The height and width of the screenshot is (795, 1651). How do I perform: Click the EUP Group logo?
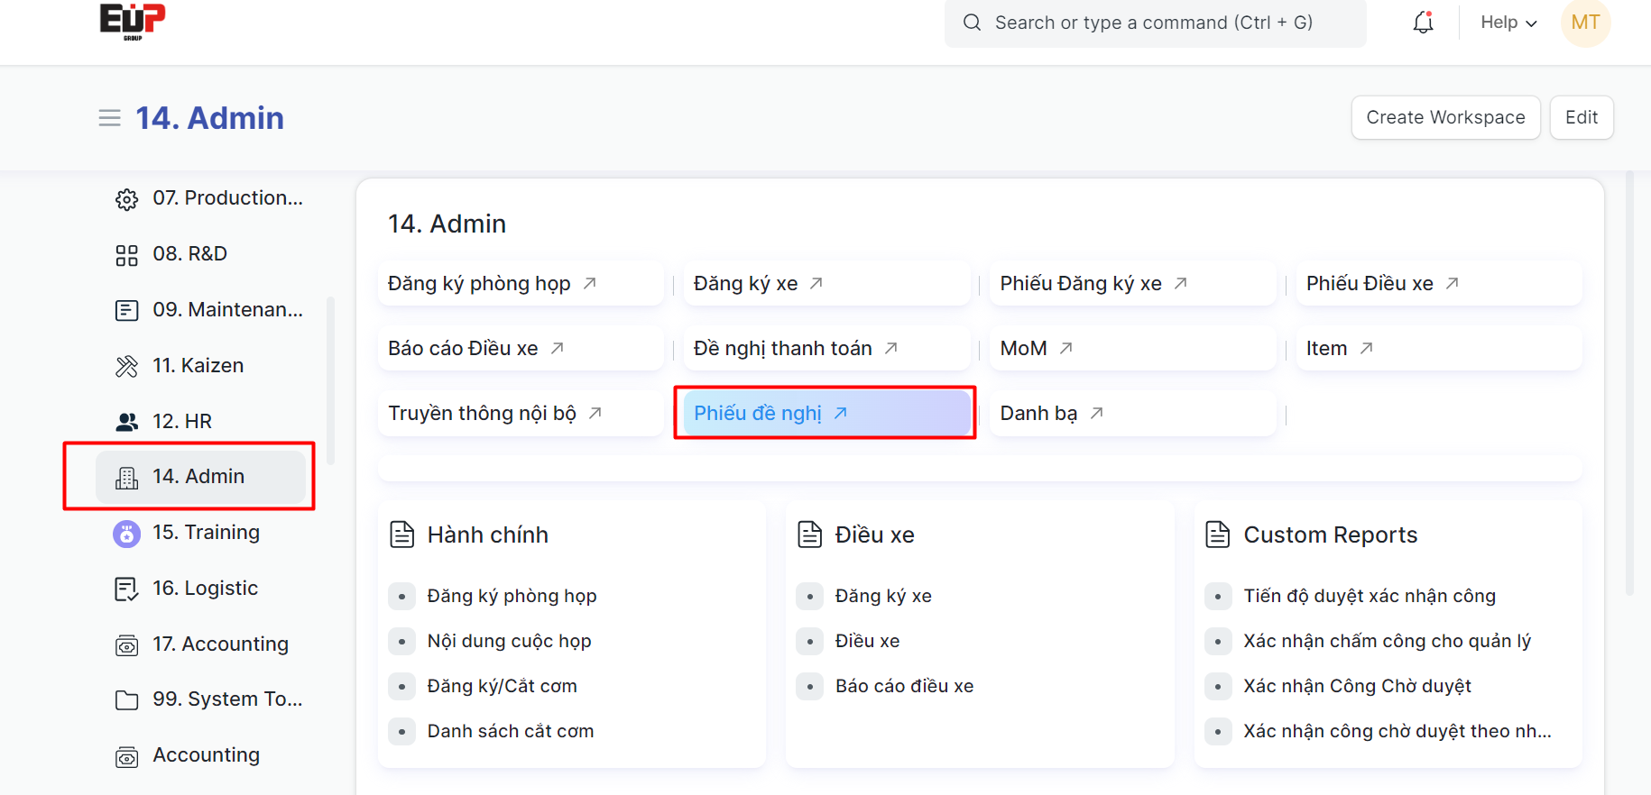(133, 22)
